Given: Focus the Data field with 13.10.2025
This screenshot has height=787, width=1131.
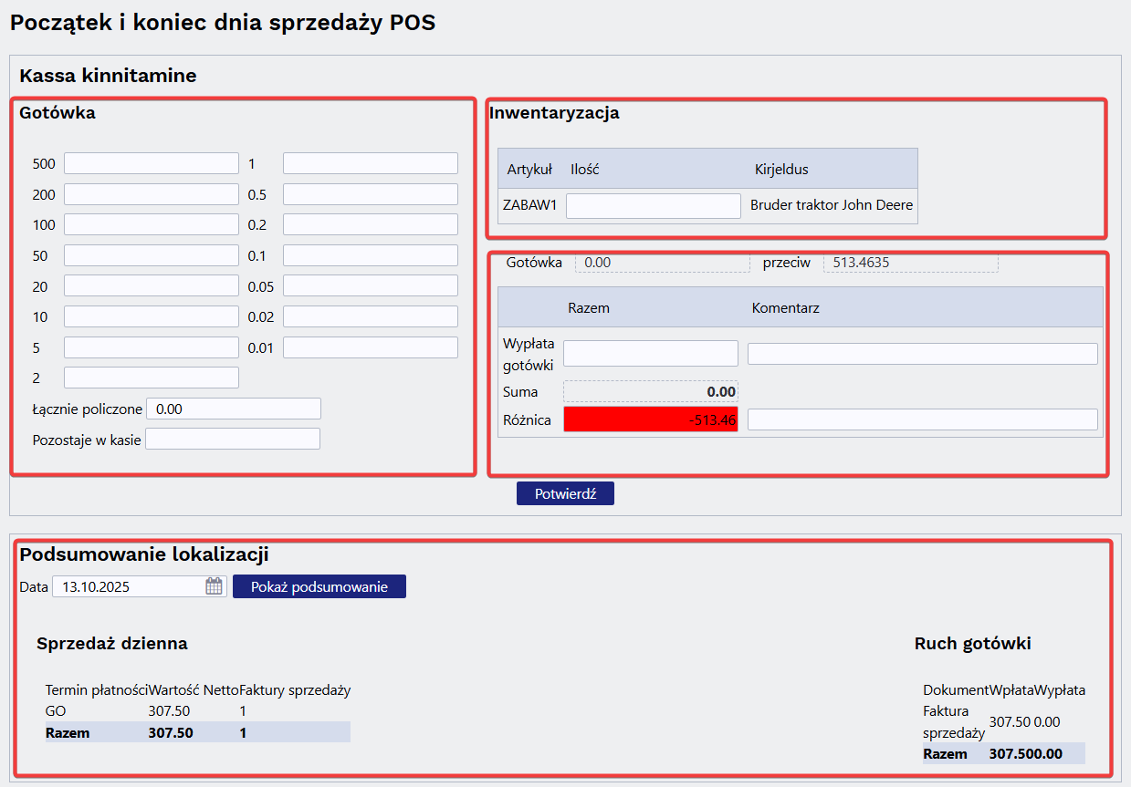Looking at the screenshot, I should pos(128,586).
